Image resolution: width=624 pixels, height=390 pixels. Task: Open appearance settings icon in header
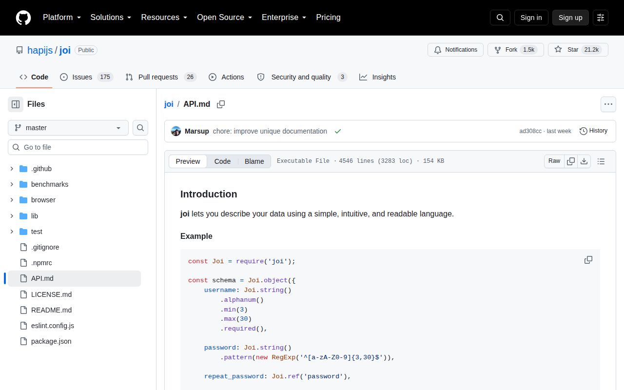click(601, 18)
